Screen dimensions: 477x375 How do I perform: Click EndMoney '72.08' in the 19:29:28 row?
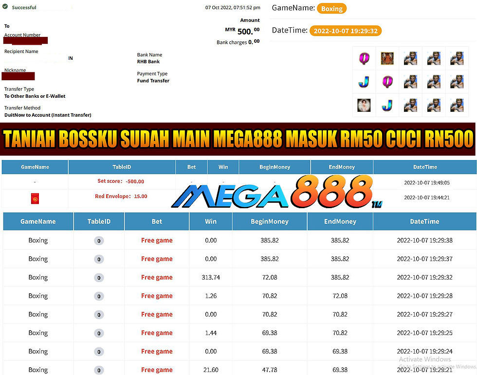coord(340,296)
